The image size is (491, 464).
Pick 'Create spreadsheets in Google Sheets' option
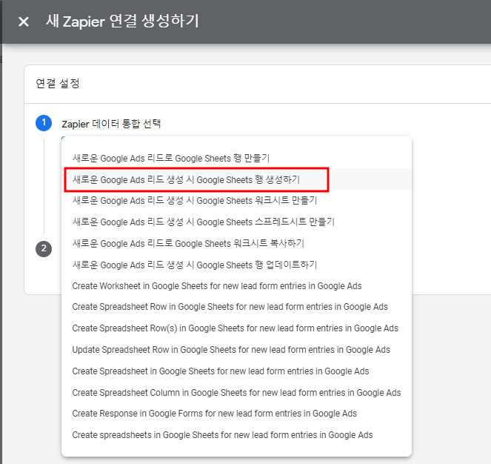click(x=236, y=435)
